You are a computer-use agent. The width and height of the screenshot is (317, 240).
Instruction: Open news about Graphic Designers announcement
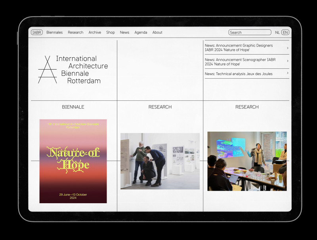pyautogui.click(x=247, y=47)
